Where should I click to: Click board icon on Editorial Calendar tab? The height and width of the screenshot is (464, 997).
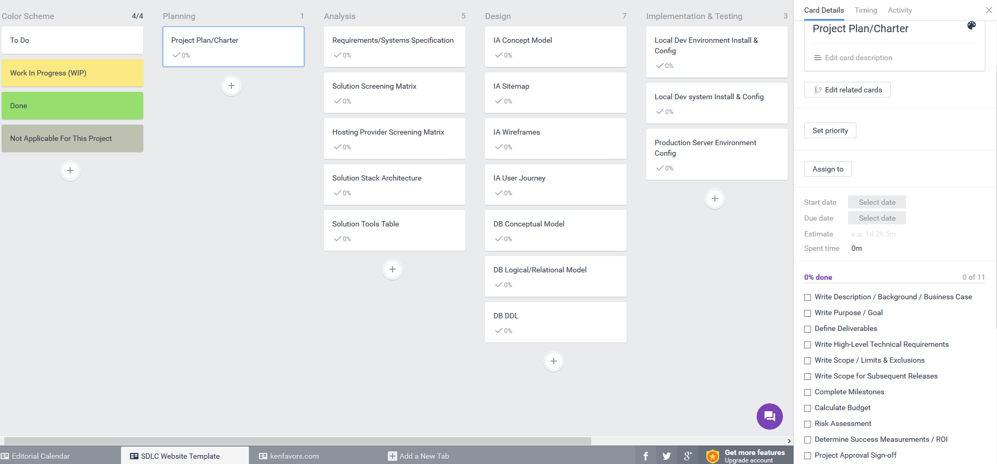[x=5, y=456]
